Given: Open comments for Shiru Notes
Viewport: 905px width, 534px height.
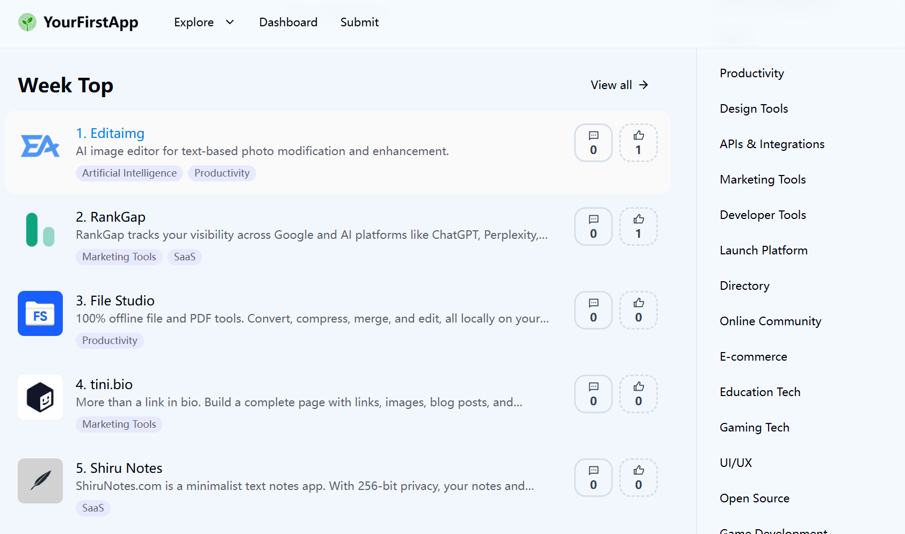Looking at the screenshot, I should [x=593, y=478].
